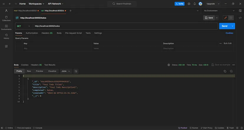Copy the response body
244x130 pixels.
coord(225,71)
